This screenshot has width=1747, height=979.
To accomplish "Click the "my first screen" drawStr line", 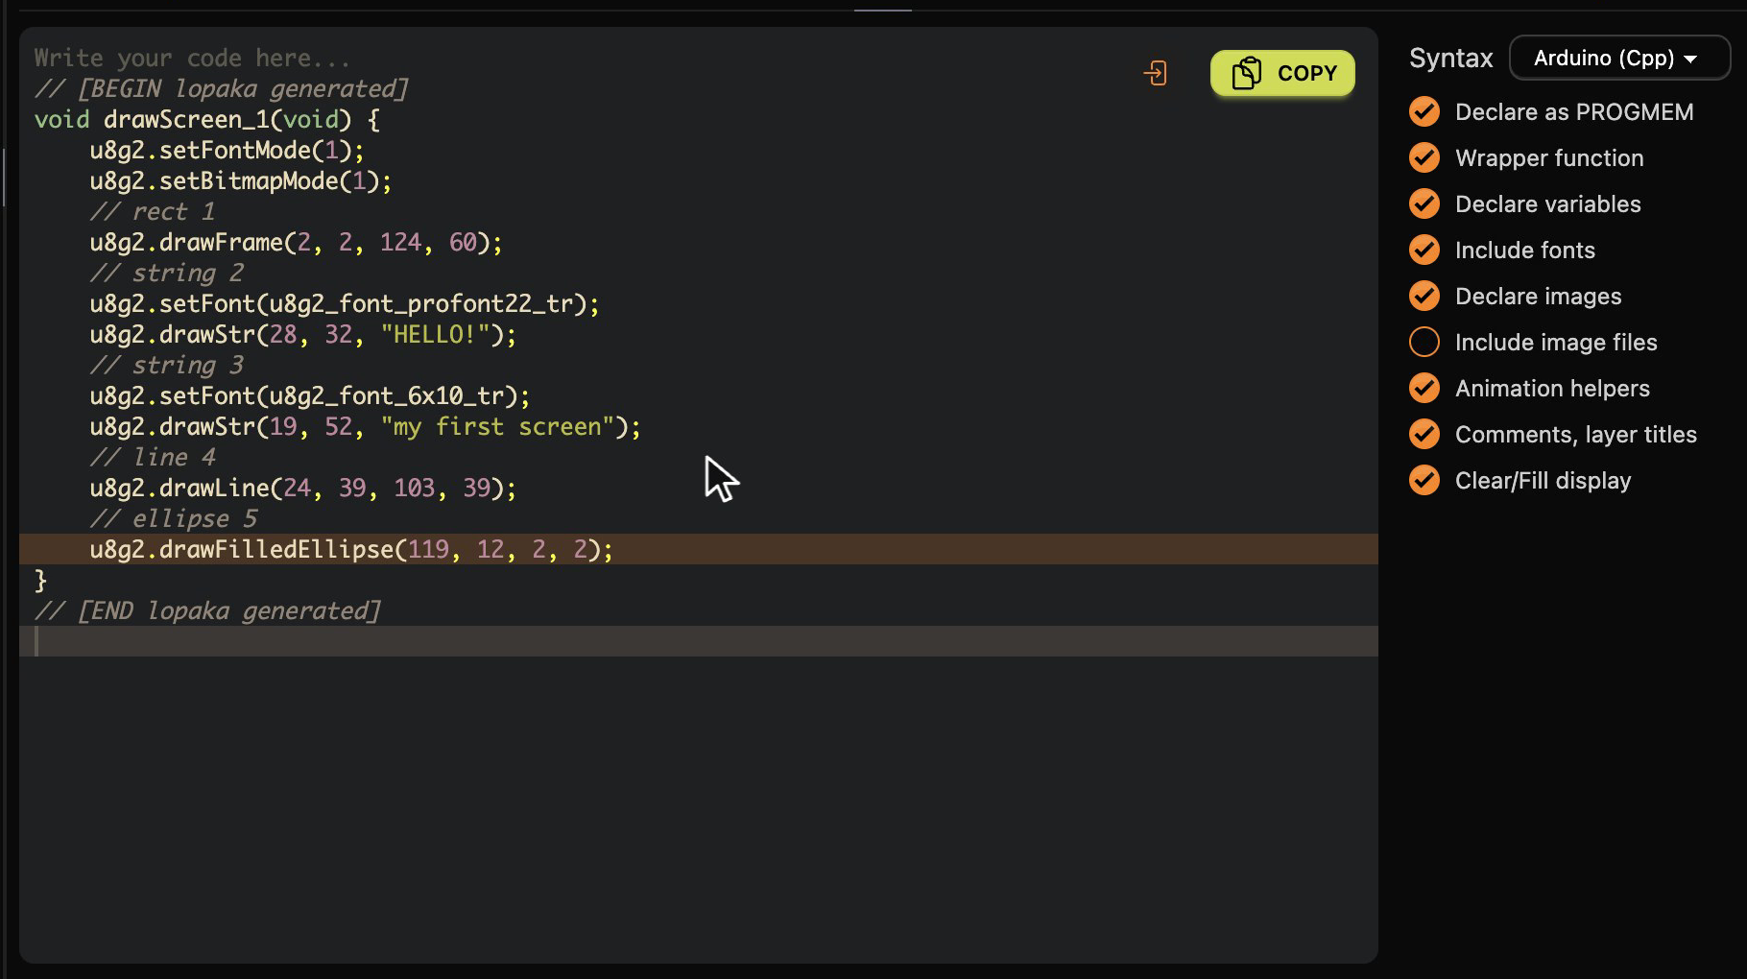I will click(365, 426).
